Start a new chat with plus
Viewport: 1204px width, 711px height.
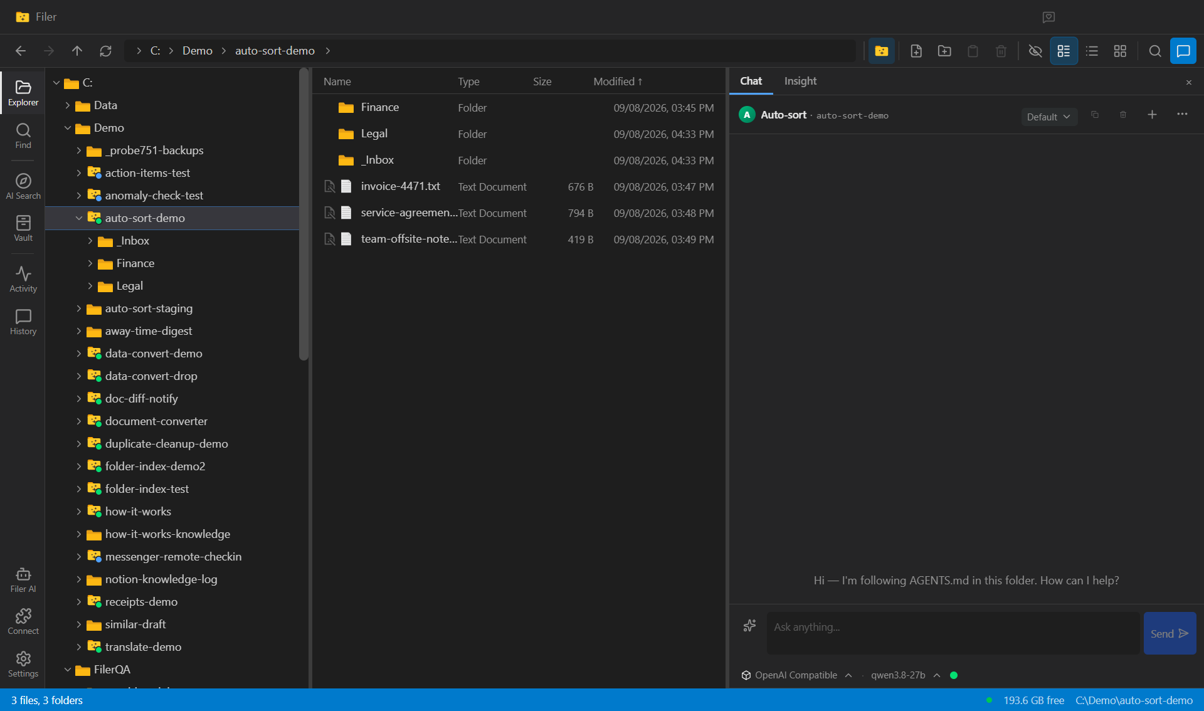pos(1152,115)
